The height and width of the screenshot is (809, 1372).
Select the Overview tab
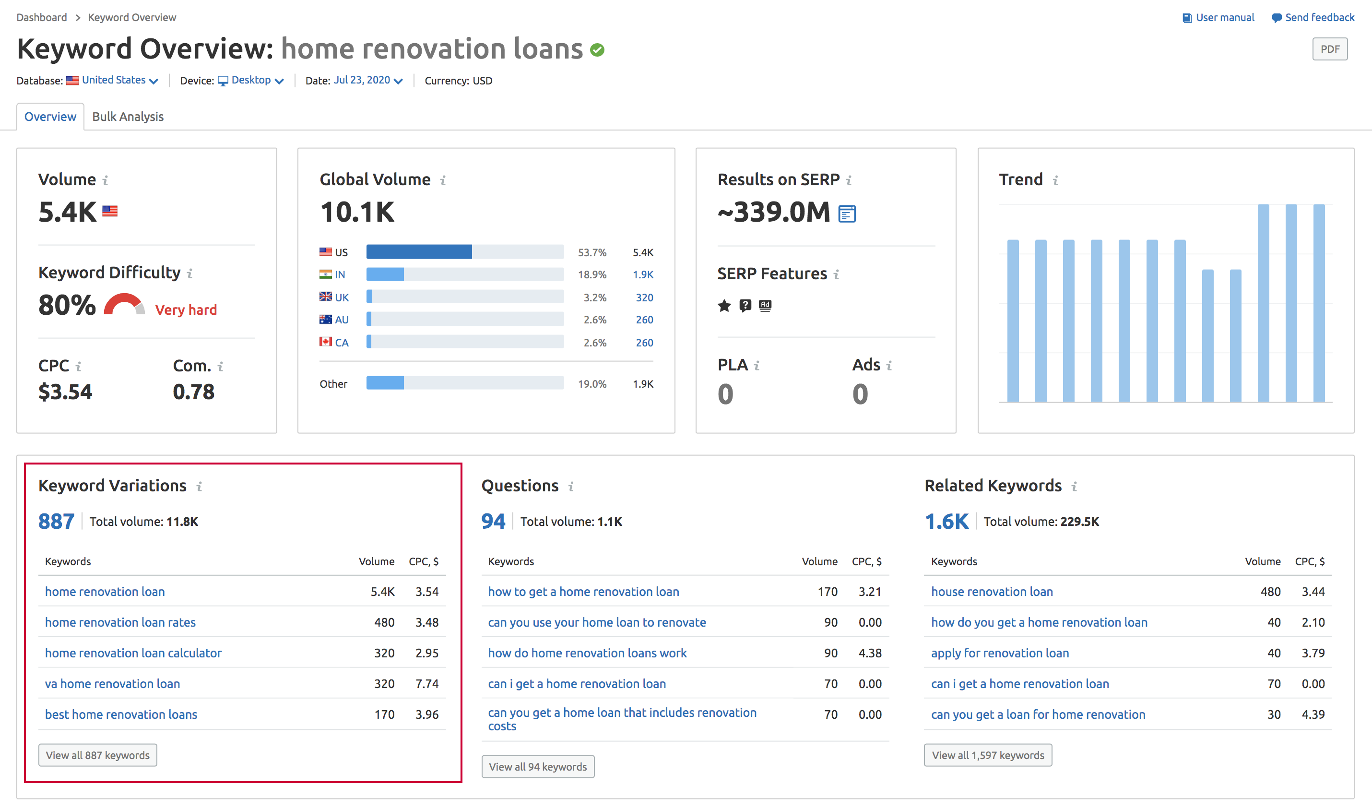[x=50, y=117]
